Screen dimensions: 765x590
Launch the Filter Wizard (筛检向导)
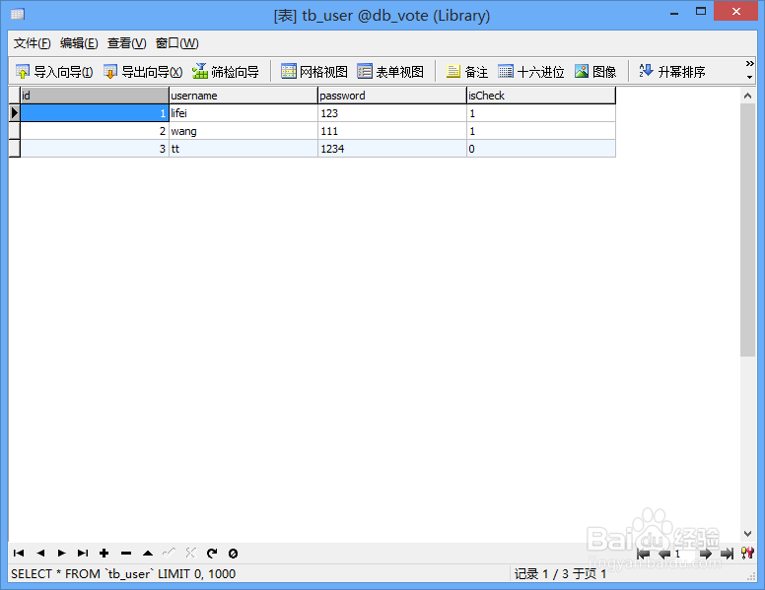[226, 72]
